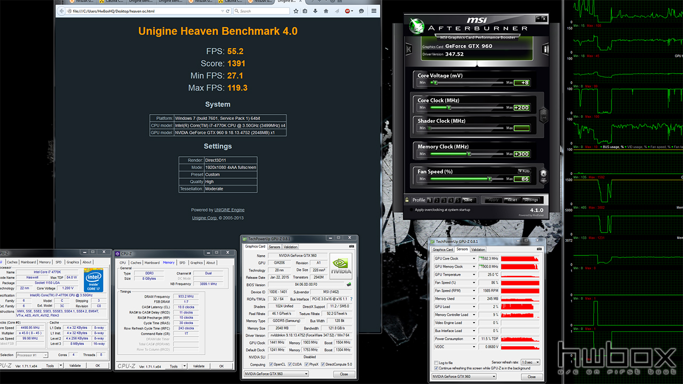This screenshot has width=683, height=384.
Task: Open Afterburner user define fan icon
Action: (x=543, y=175)
